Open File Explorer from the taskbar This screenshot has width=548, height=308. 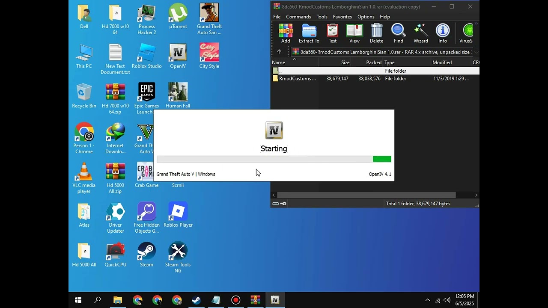(118, 300)
